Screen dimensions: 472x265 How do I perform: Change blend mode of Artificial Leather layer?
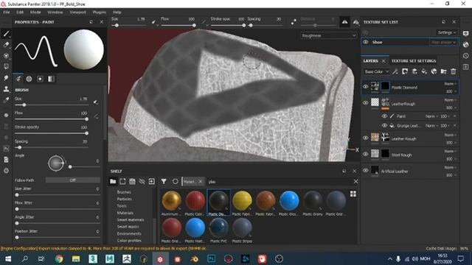450,168
